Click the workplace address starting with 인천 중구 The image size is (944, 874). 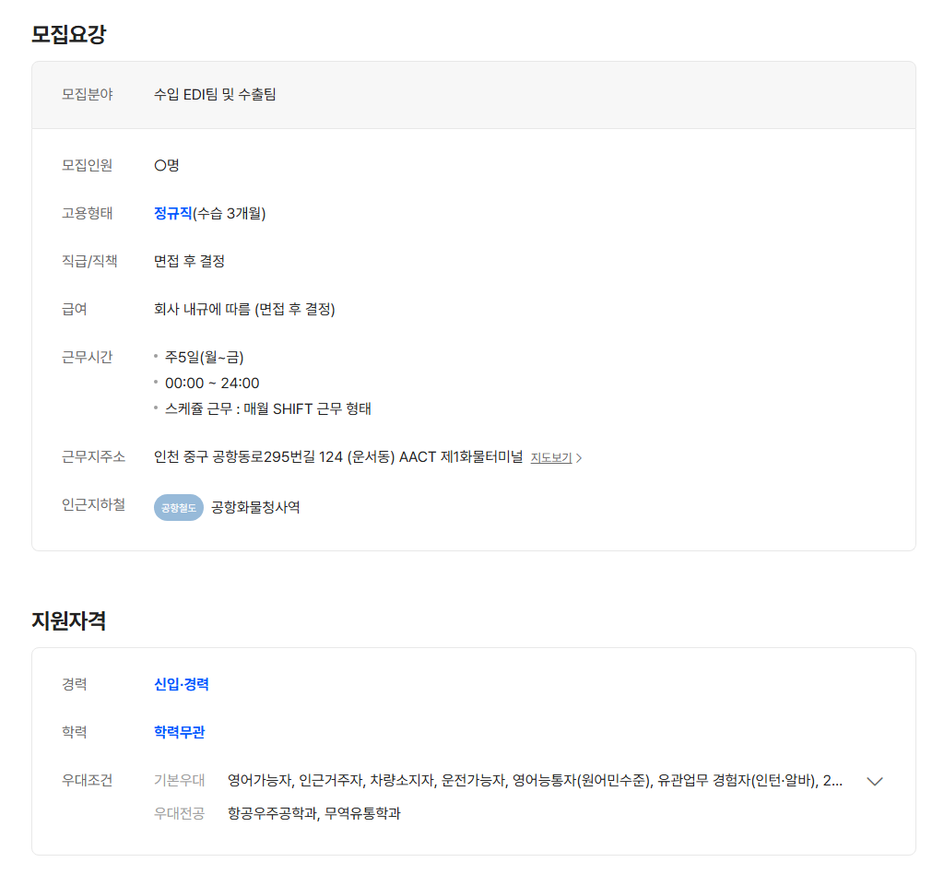click(x=337, y=456)
